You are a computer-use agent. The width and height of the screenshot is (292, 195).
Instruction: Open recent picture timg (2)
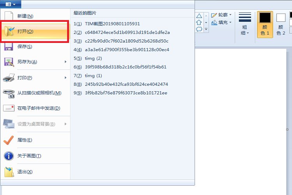point(93,58)
